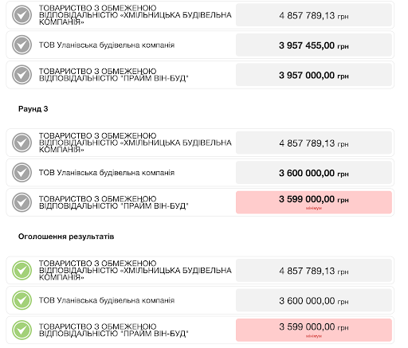
Task: Click pink 3 599 000,00 грн final result price
Action: (314, 330)
